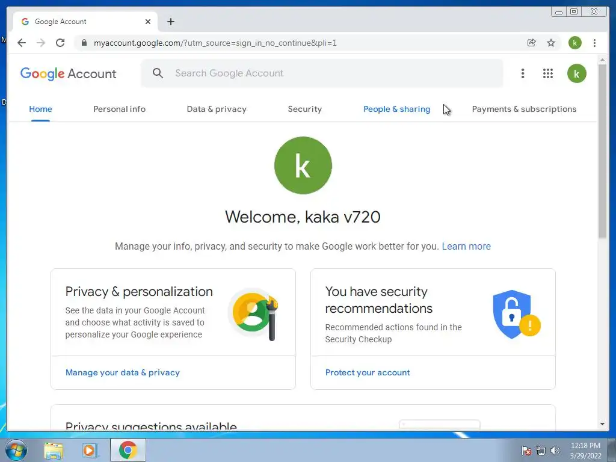
Task: Click Privacy suggestions available heading
Action: tap(151, 426)
